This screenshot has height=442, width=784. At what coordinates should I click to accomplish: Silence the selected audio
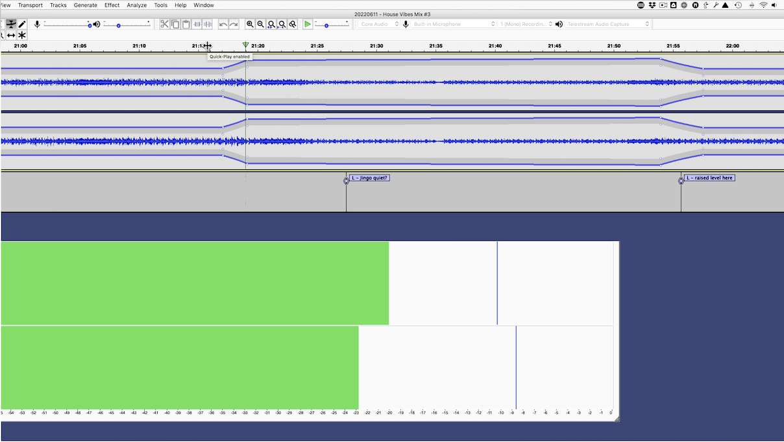coord(208,24)
